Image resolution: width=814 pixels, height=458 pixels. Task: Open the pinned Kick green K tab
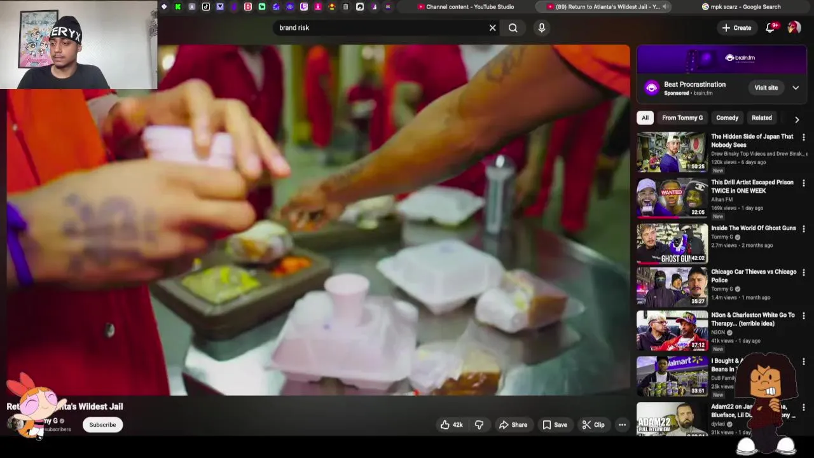(178, 7)
